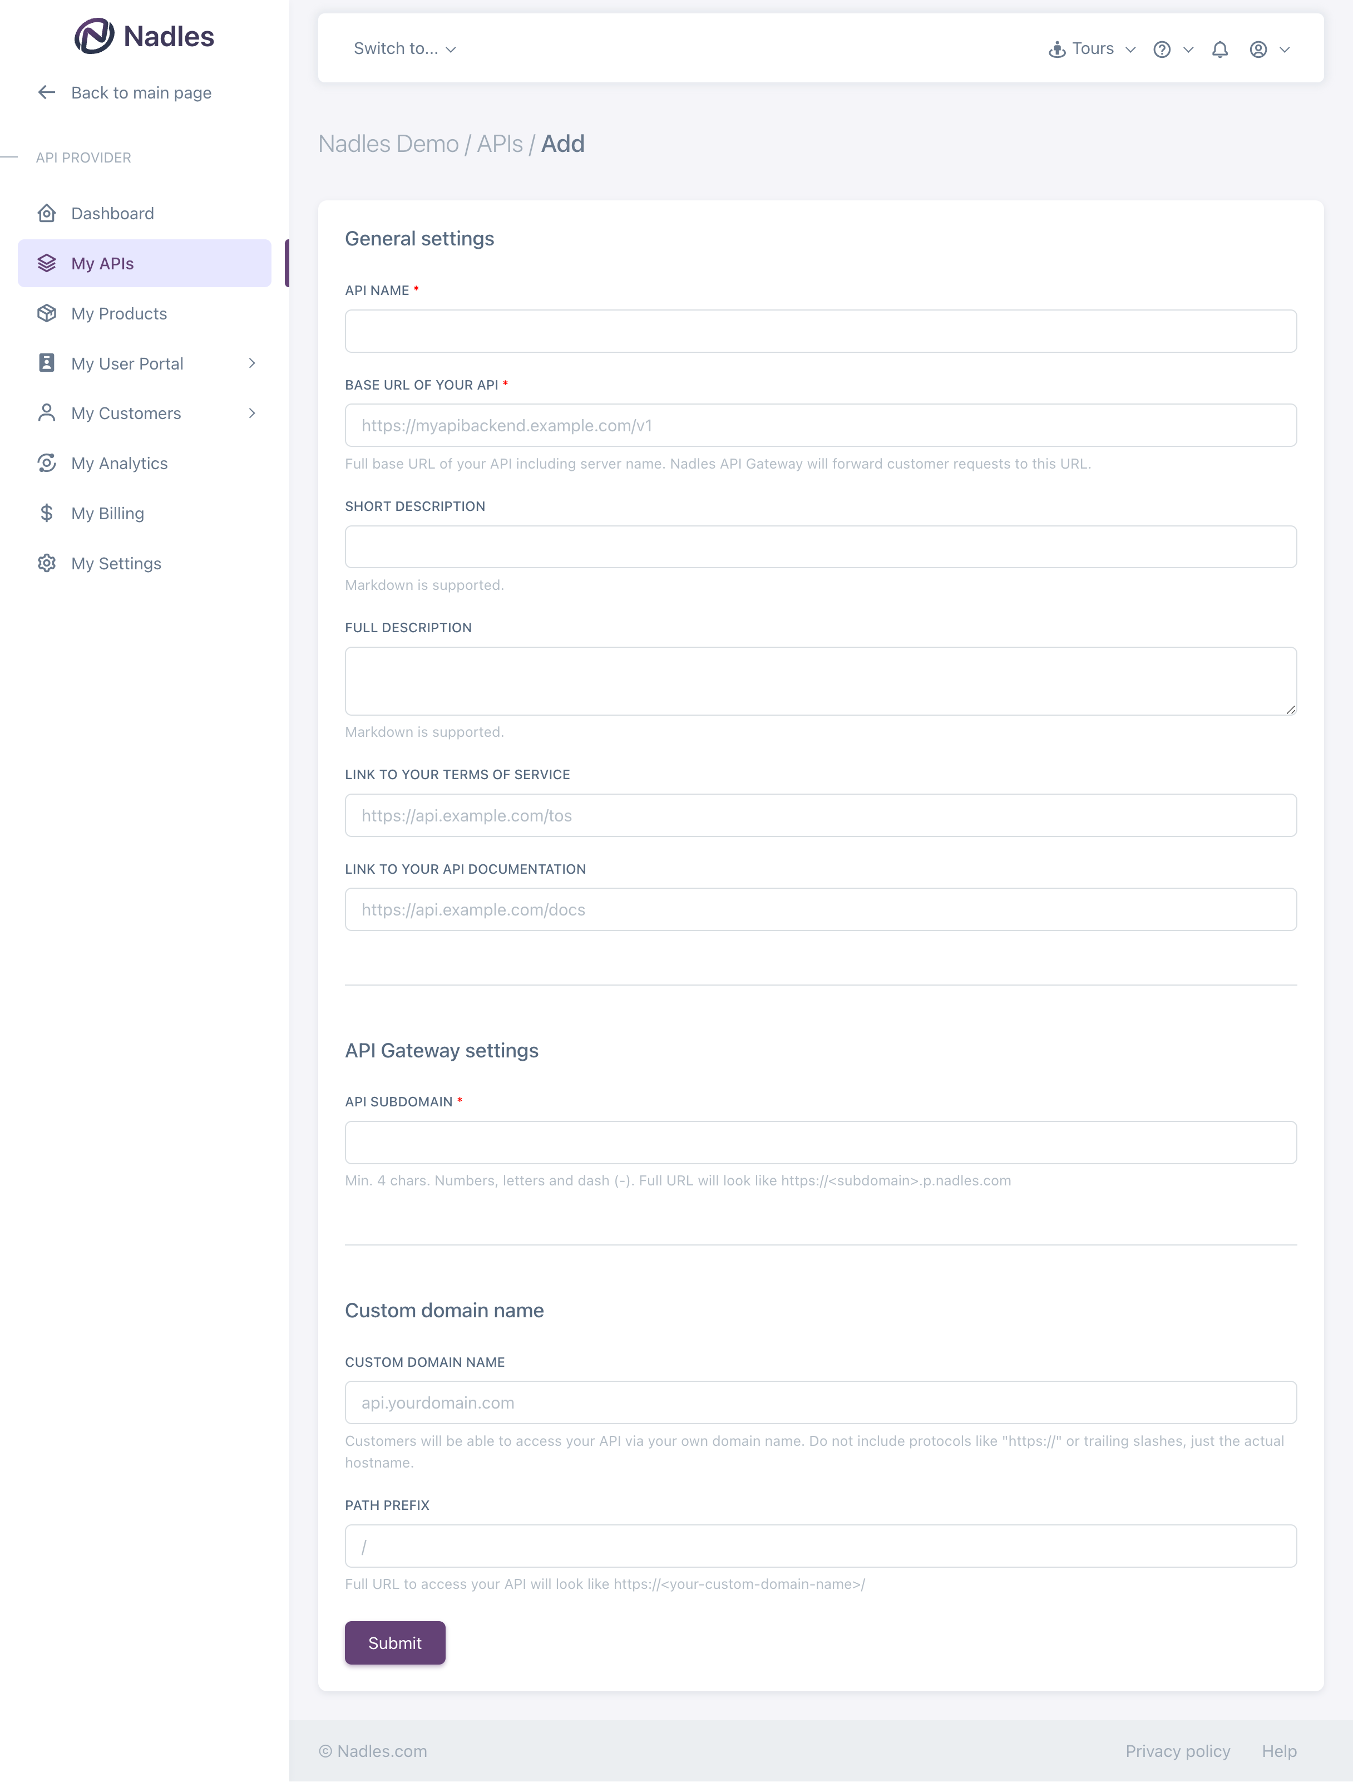Click the My Billing dollar icon
The width and height of the screenshot is (1353, 1782).
[47, 513]
